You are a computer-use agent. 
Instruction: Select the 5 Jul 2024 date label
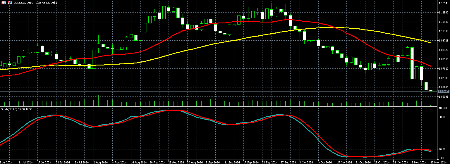[x=6, y=162]
